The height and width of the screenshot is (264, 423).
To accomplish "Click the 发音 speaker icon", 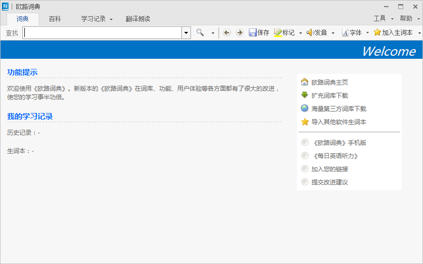I will [x=310, y=32].
